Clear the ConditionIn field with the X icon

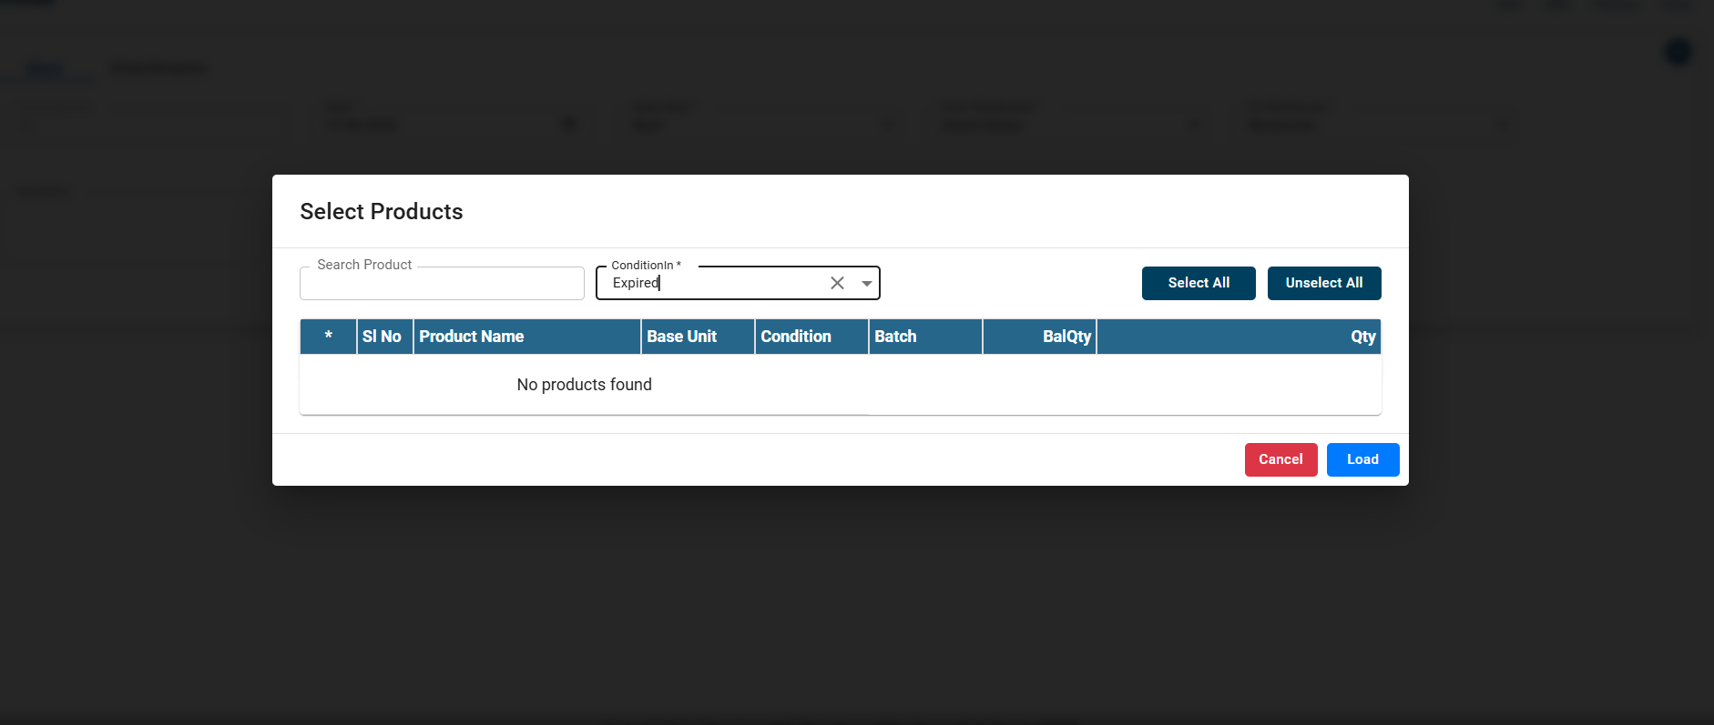click(837, 283)
